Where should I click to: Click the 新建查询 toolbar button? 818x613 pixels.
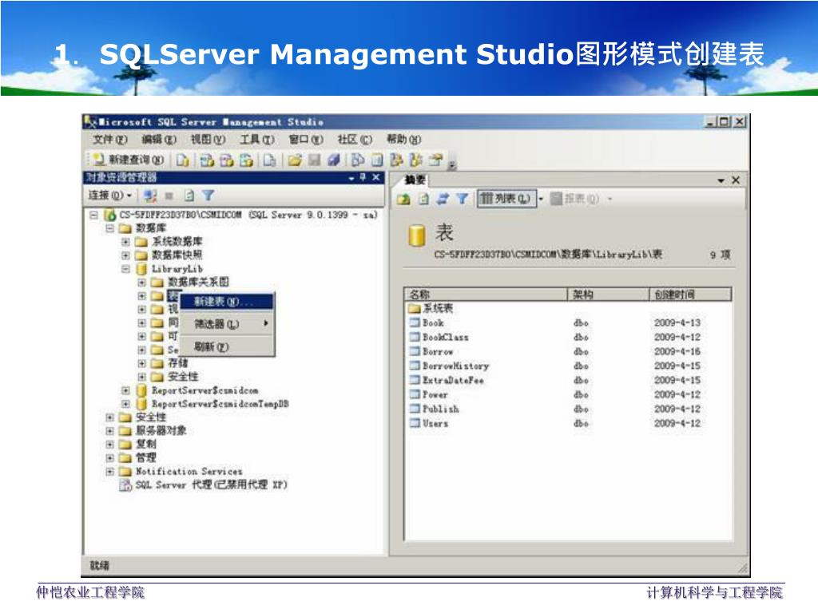point(129,160)
